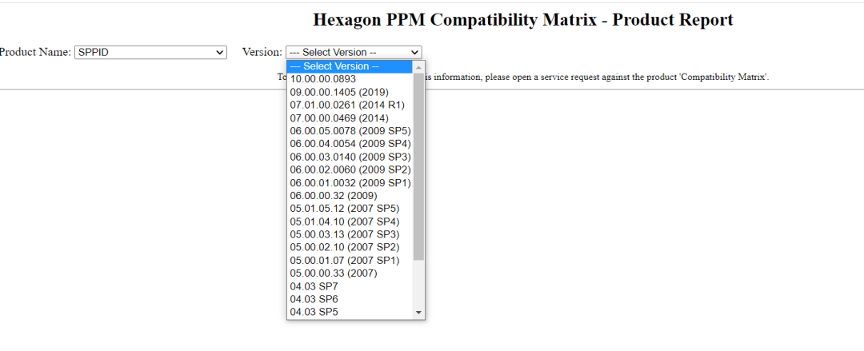864x351 pixels.
Task: Choose version 09.00.00.1405 (2019)
Action: pyautogui.click(x=350, y=91)
